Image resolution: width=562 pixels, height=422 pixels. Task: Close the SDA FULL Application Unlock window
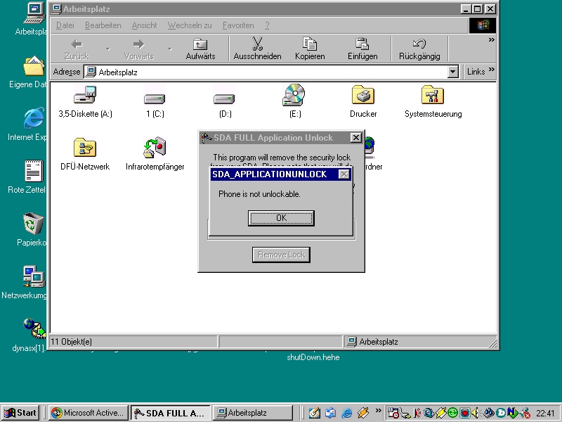[355, 137]
